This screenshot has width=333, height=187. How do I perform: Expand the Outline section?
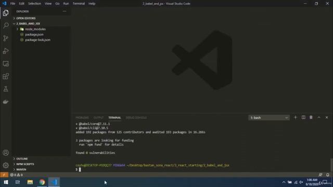(x=22, y=158)
